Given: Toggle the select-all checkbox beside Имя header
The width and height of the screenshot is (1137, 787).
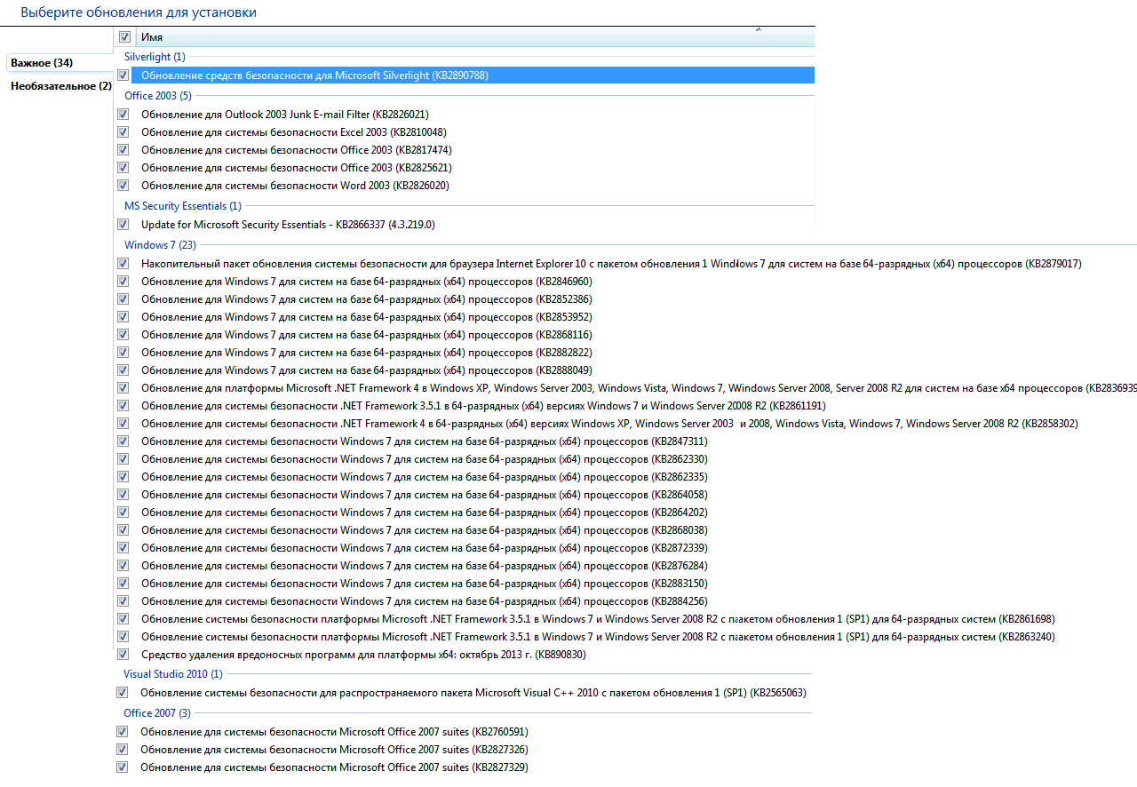Looking at the screenshot, I should (124, 37).
